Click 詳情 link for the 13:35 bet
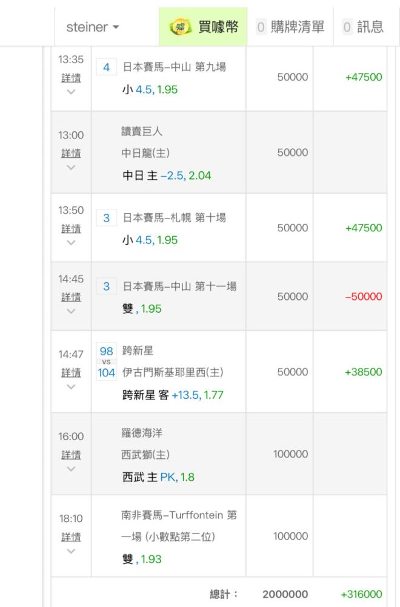This screenshot has width=400, height=607. point(71,78)
